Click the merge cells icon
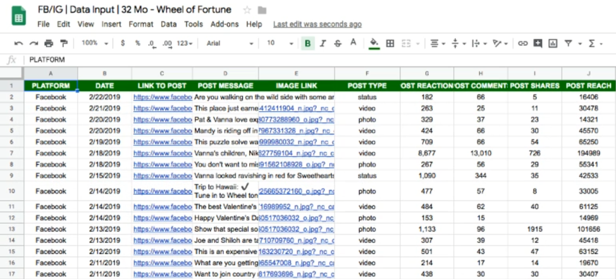Image resolution: width=616 pixels, height=279 pixels. point(406,43)
